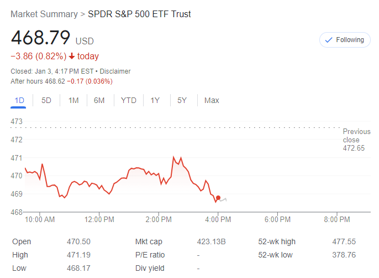Select the 1D time range tab
This screenshot has width=379, height=278.
tap(19, 100)
